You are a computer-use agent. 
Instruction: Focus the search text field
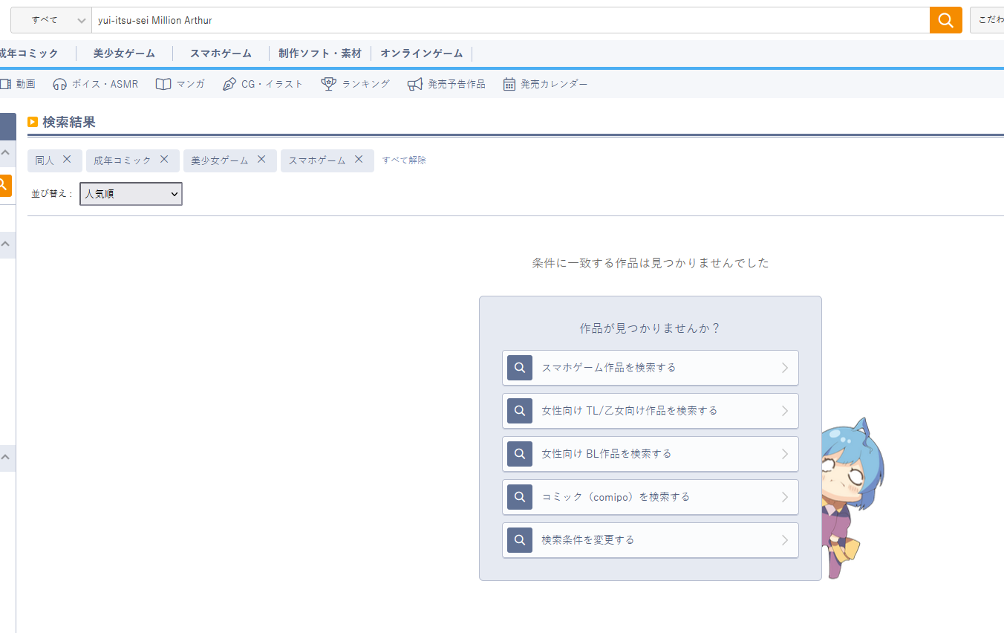pos(510,20)
